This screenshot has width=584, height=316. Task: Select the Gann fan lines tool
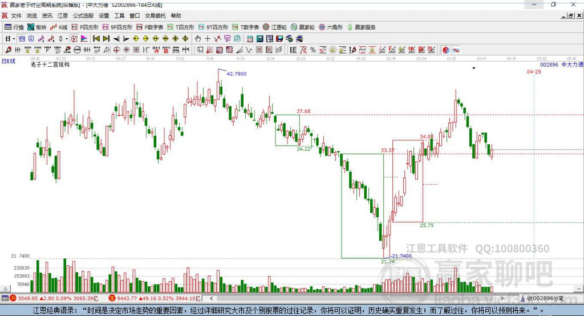point(210,50)
